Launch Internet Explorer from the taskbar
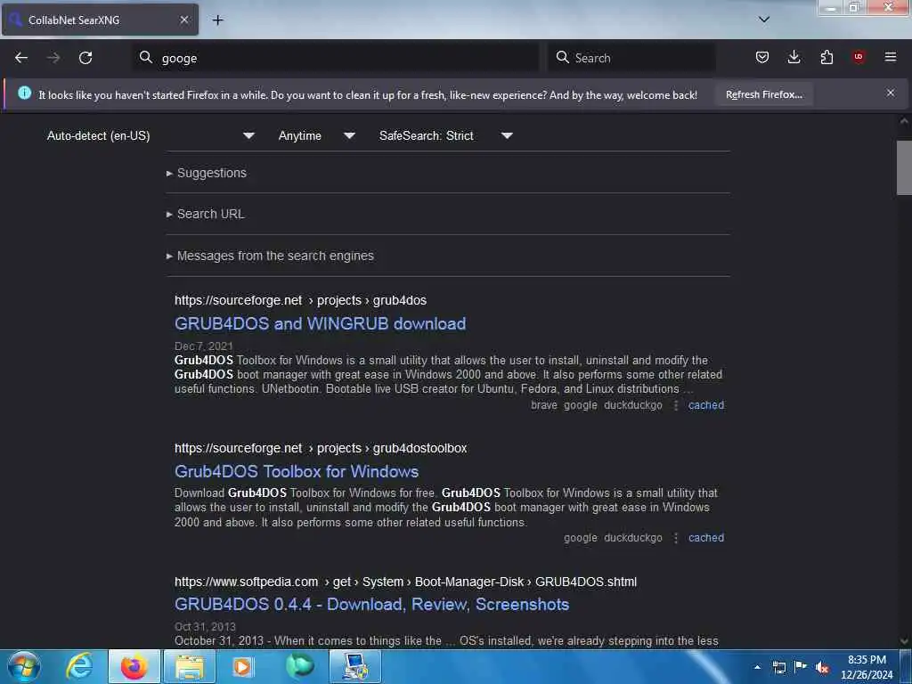Screen dimensions: 912x684 coord(79,666)
